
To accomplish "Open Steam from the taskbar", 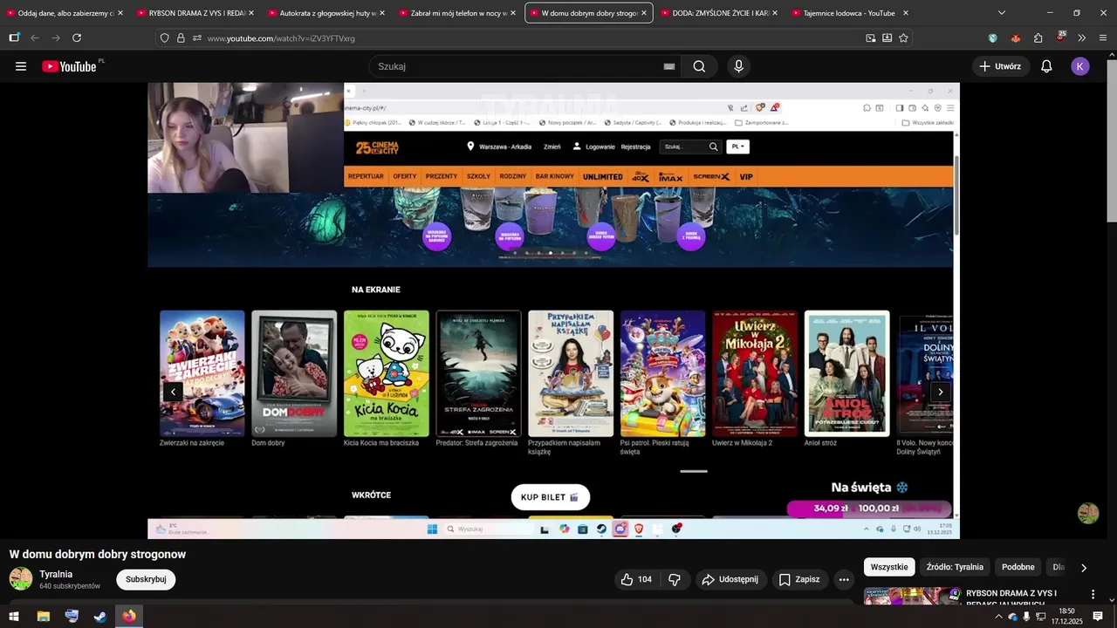I will pos(100,617).
